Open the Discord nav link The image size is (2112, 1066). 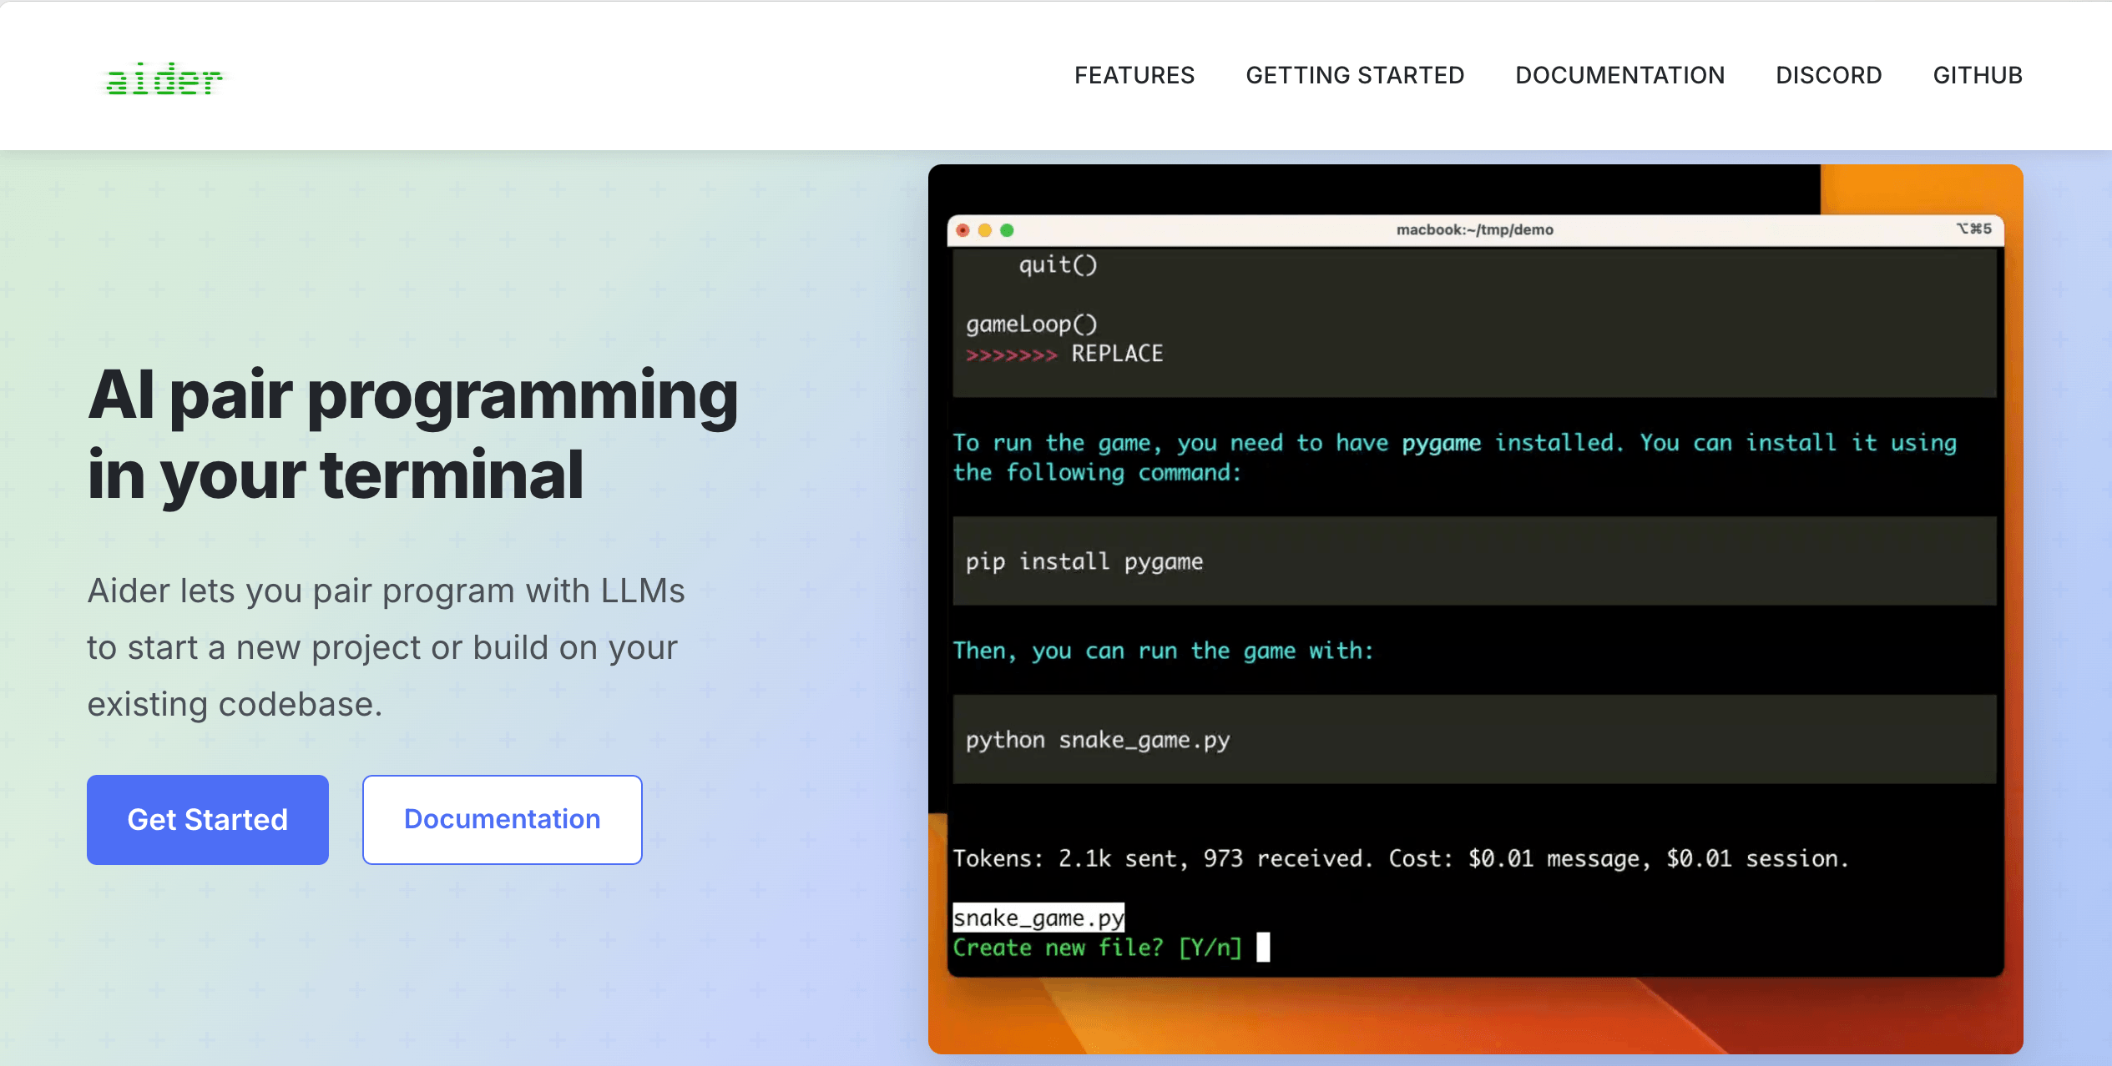tap(1828, 75)
